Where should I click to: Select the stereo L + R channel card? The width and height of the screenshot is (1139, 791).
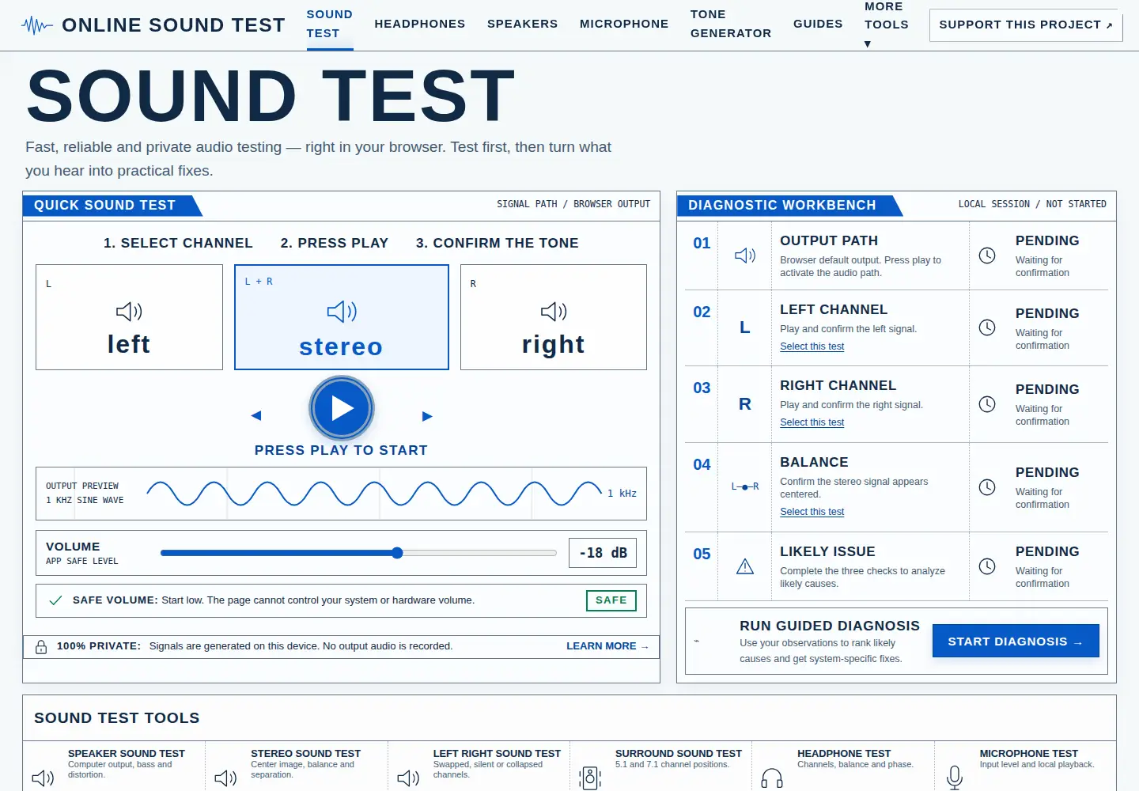342,317
